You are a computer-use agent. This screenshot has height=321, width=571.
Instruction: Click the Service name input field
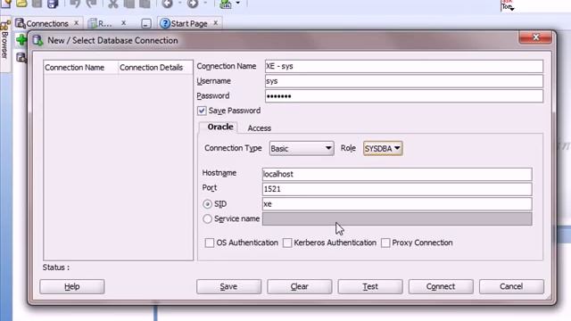397,218
